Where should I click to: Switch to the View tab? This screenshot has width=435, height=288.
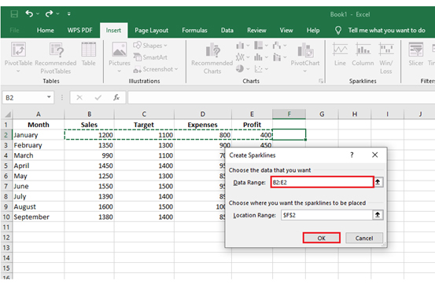click(286, 30)
